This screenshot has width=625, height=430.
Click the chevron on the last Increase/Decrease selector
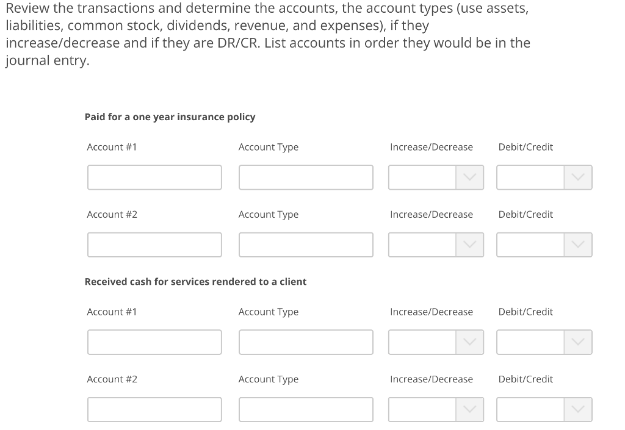click(x=470, y=409)
